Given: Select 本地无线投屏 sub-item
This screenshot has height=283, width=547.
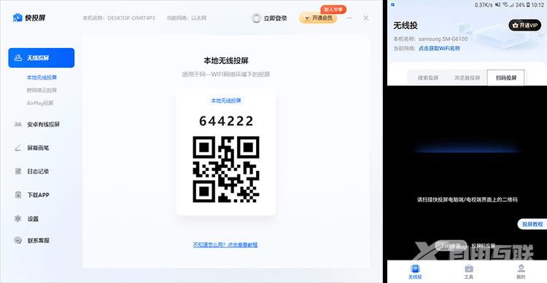Looking at the screenshot, I should tap(42, 77).
